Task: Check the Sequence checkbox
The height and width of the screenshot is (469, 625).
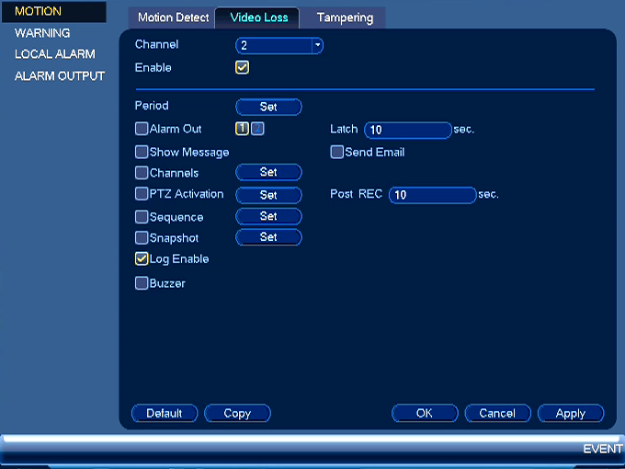Action: click(142, 217)
